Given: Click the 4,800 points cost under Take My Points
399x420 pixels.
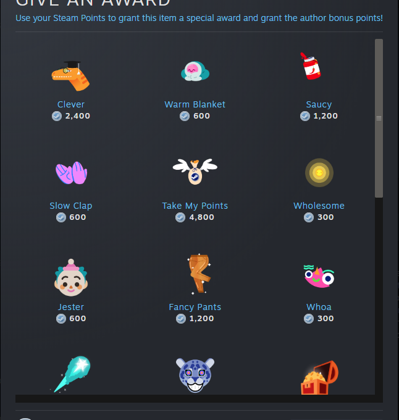Looking at the screenshot, I should 201,217.
